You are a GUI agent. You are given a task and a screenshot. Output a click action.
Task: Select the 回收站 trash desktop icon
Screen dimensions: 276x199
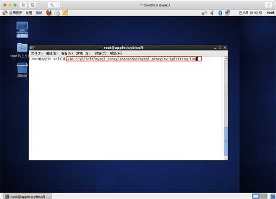22,70
